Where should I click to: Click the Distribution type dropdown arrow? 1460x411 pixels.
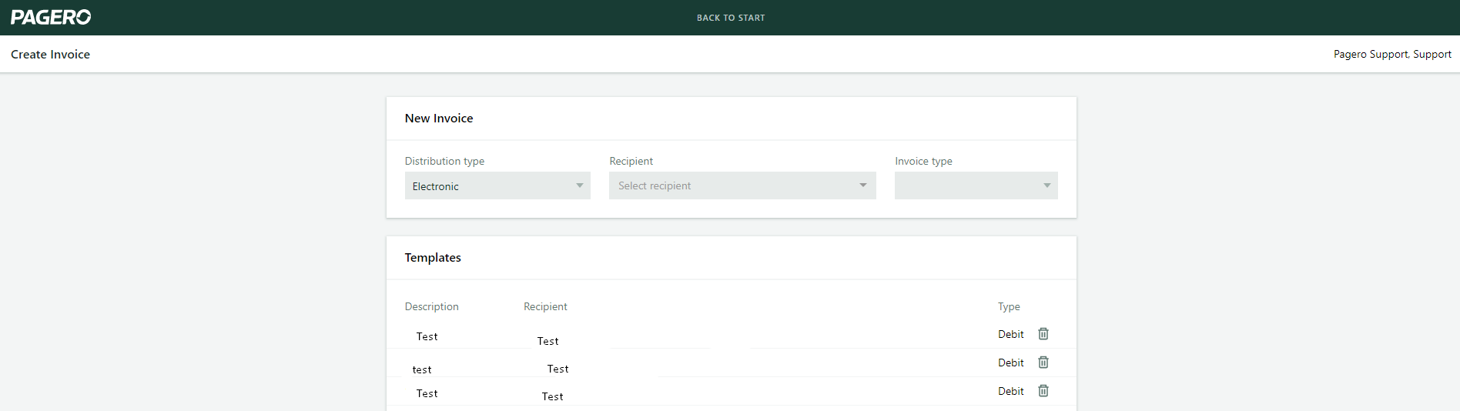pyautogui.click(x=580, y=185)
